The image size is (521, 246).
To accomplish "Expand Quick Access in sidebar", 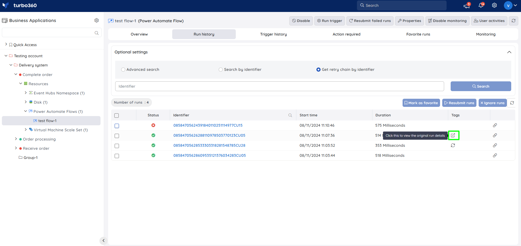I will pyautogui.click(x=6, y=44).
